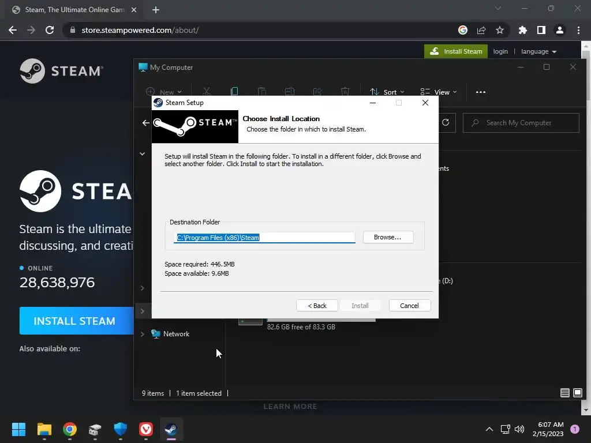Screen dimensions: 591x443
Task: Click the Install button in Steam Setup
Action: [360, 306]
